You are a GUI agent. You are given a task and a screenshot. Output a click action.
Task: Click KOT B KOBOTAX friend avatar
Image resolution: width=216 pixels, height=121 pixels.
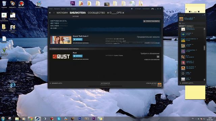(183, 40)
